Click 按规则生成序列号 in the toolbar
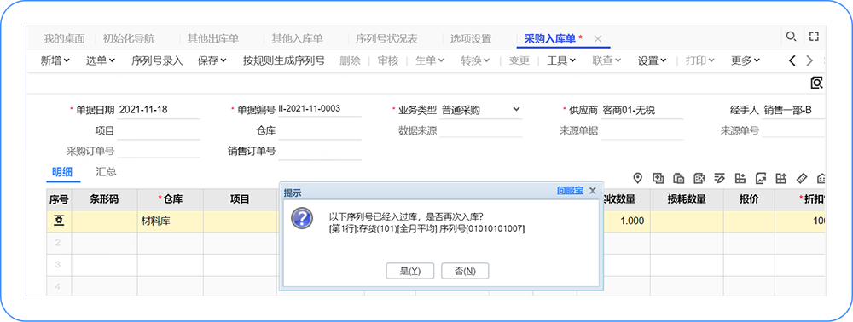Viewport: 853px width, 322px height. 284,60
